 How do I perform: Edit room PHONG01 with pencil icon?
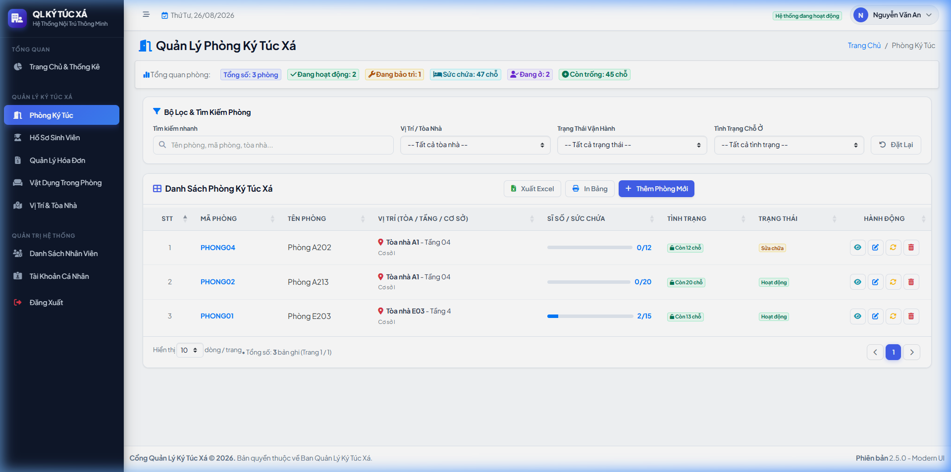(875, 316)
